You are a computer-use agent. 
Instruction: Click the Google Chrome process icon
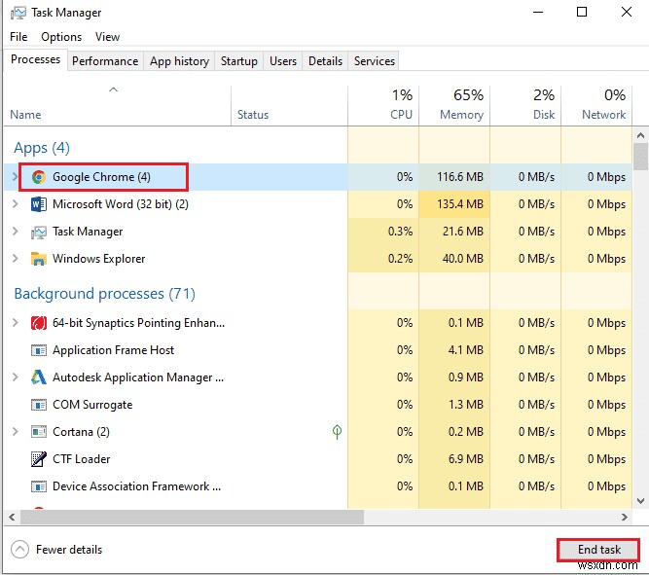[x=39, y=177]
